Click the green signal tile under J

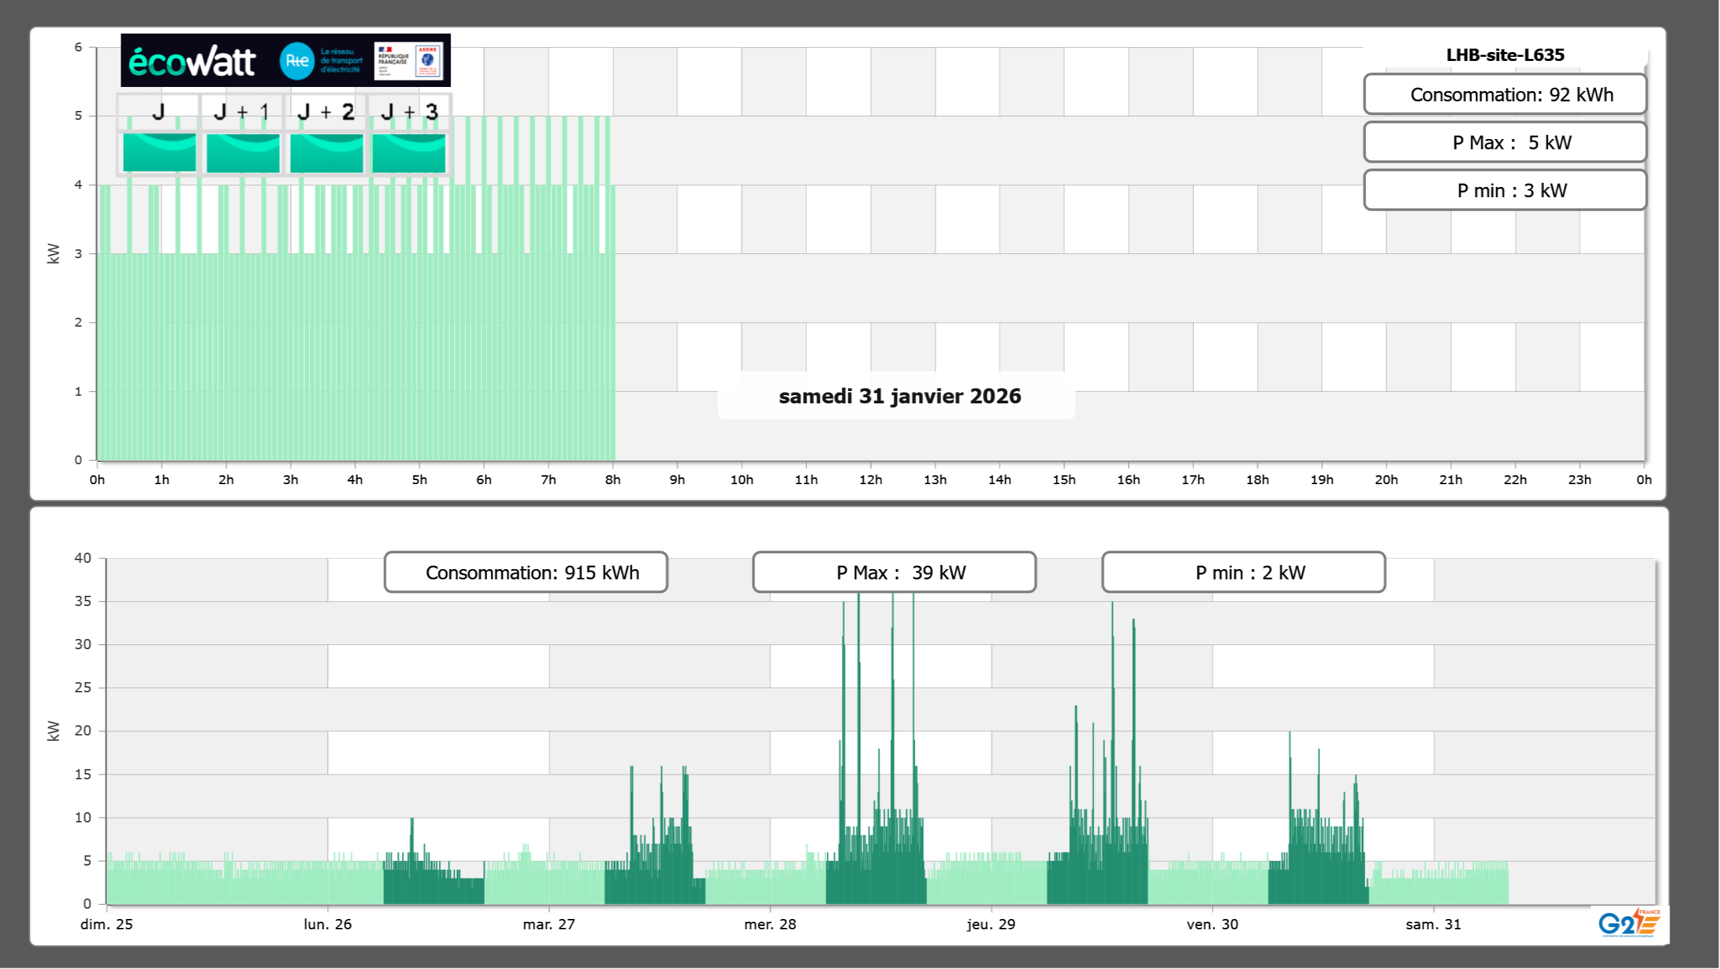point(159,152)
